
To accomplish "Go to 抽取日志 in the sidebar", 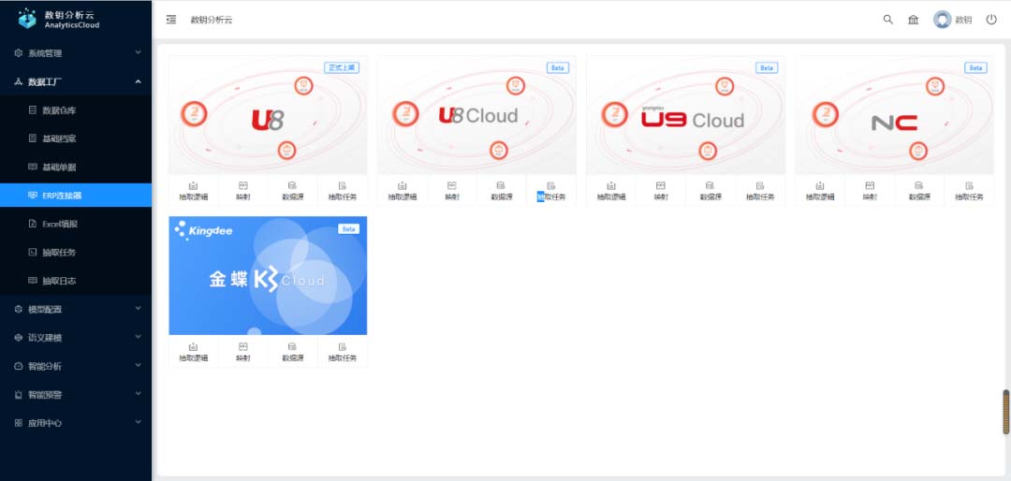I will pos(76,281).
